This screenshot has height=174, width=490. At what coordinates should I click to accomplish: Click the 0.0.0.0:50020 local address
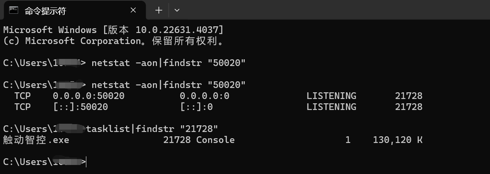point(89,96)
